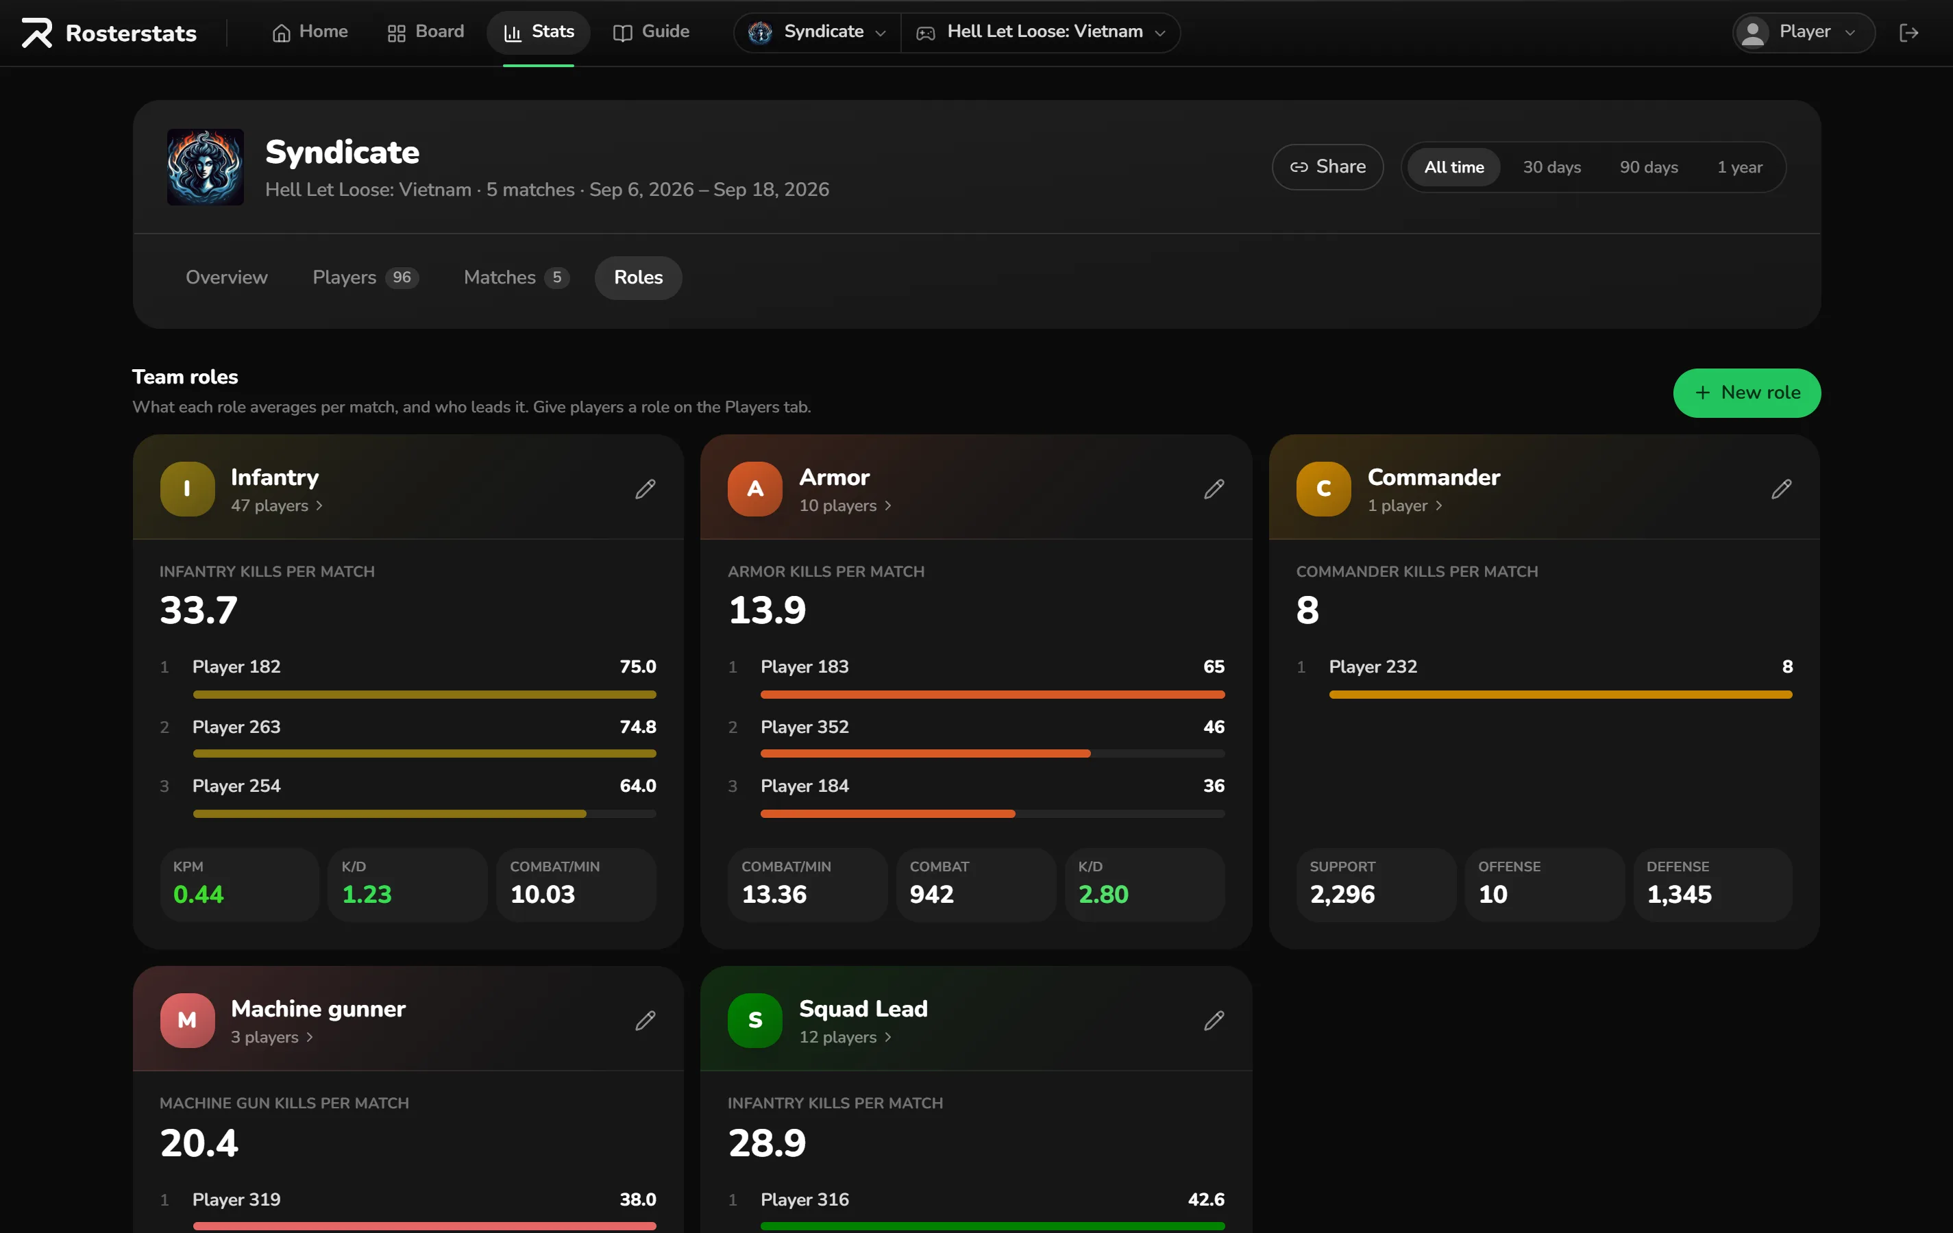Screen dimensions: 1953x1233
Task: Expand the Infantry 47 players list
Action: point(277,505)
